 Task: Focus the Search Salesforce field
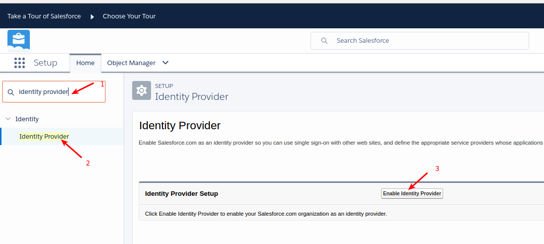click(427, 41)
